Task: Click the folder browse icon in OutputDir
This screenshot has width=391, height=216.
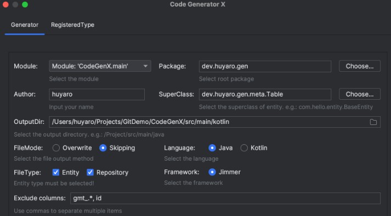Action: click(x=373, y=122)
